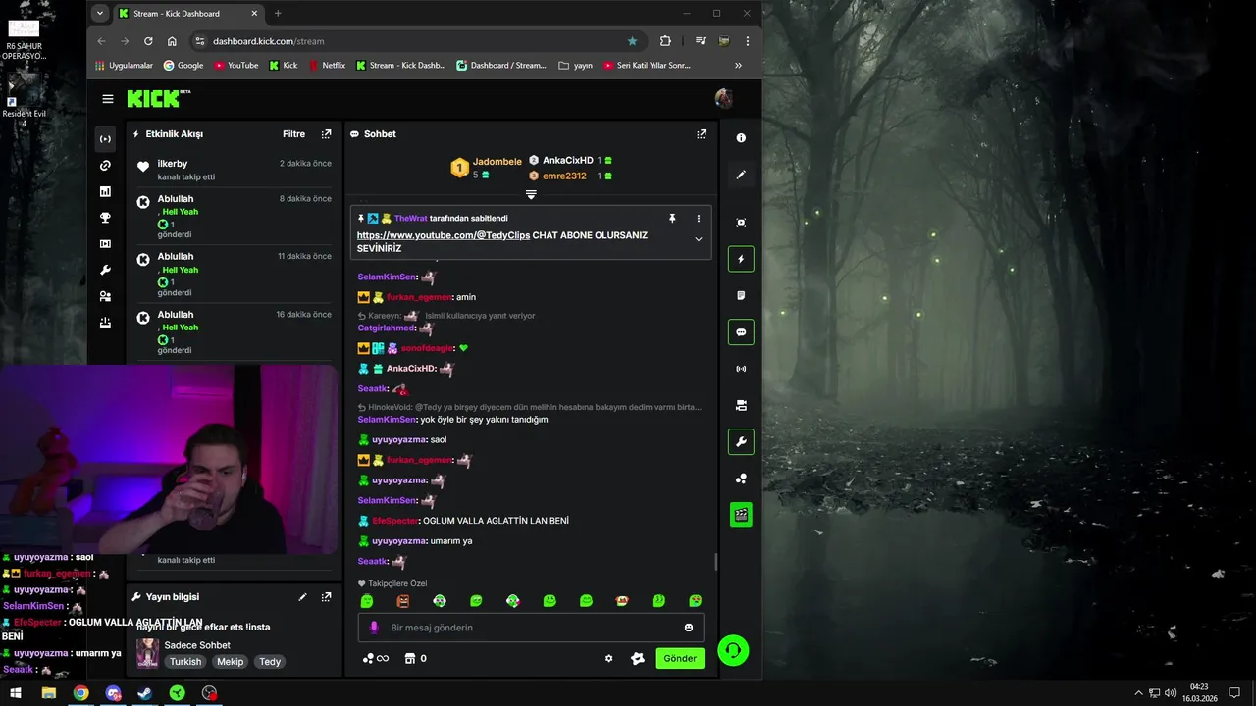Click the Turkish language tag

tap(185, 662)
